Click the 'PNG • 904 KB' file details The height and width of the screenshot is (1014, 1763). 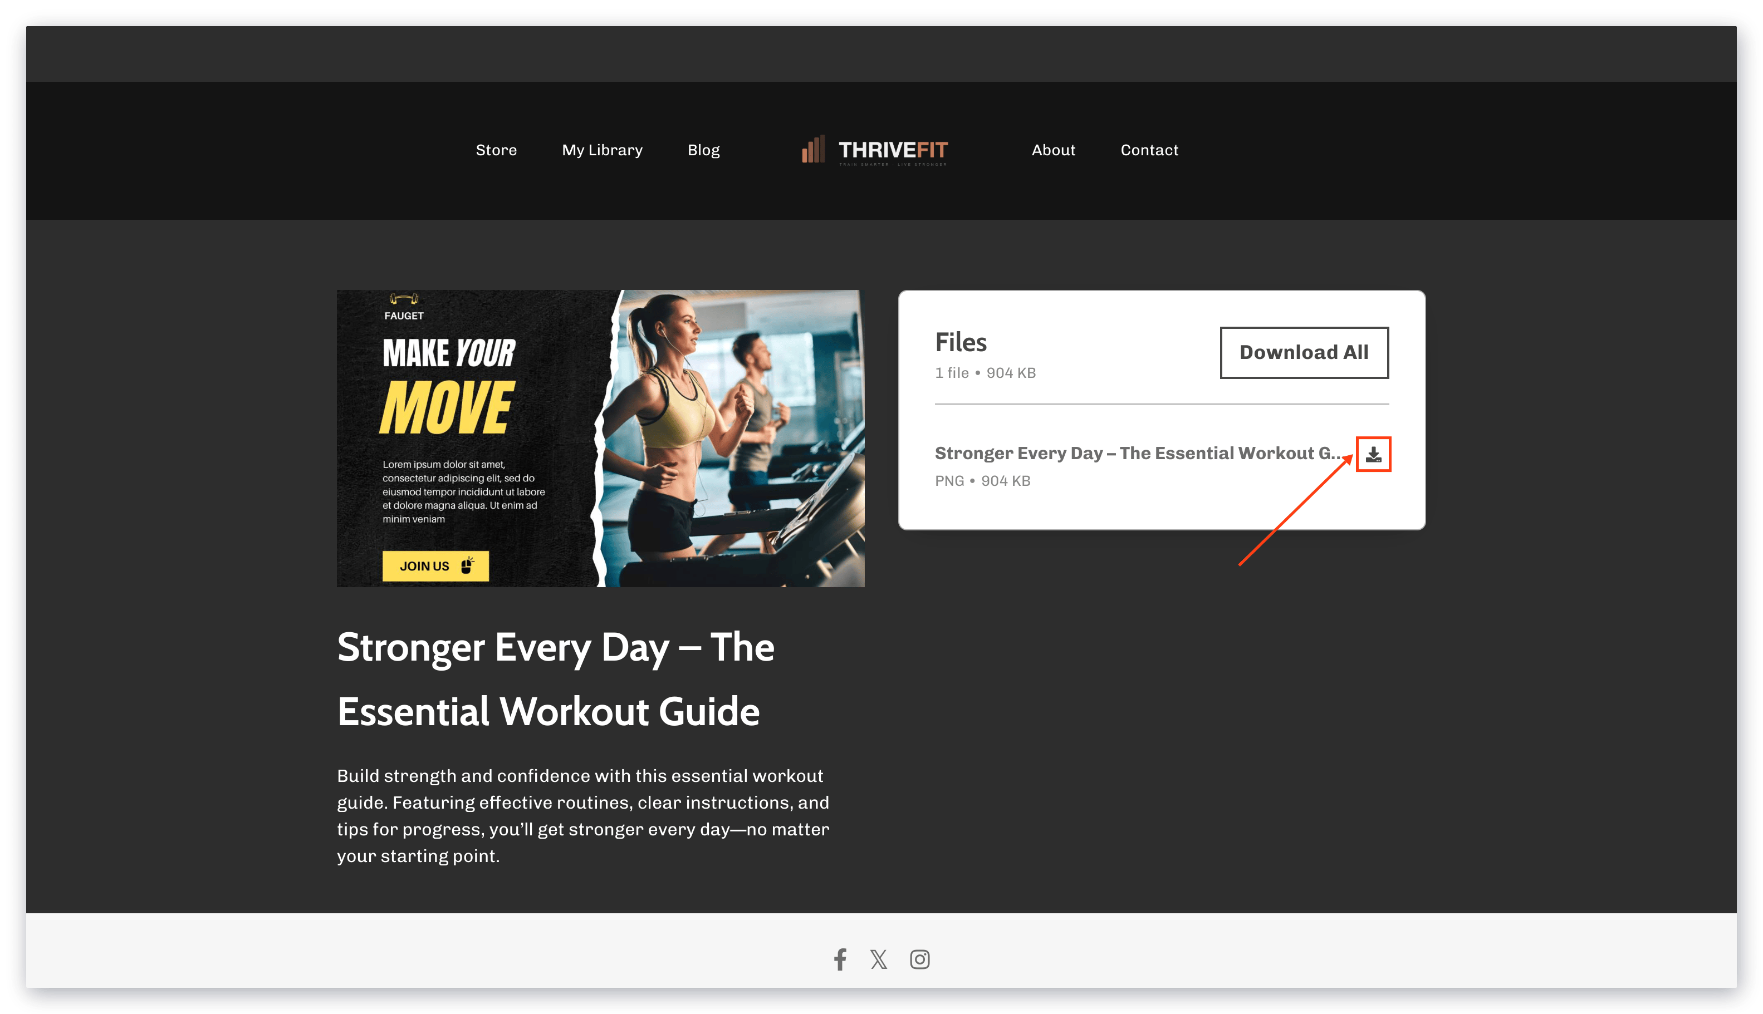tap(982, 480)
